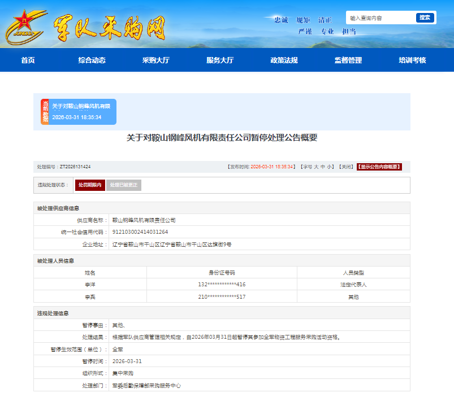
Task: Open the 政策法规 navigation menu
Action: [x=284, y=60]
